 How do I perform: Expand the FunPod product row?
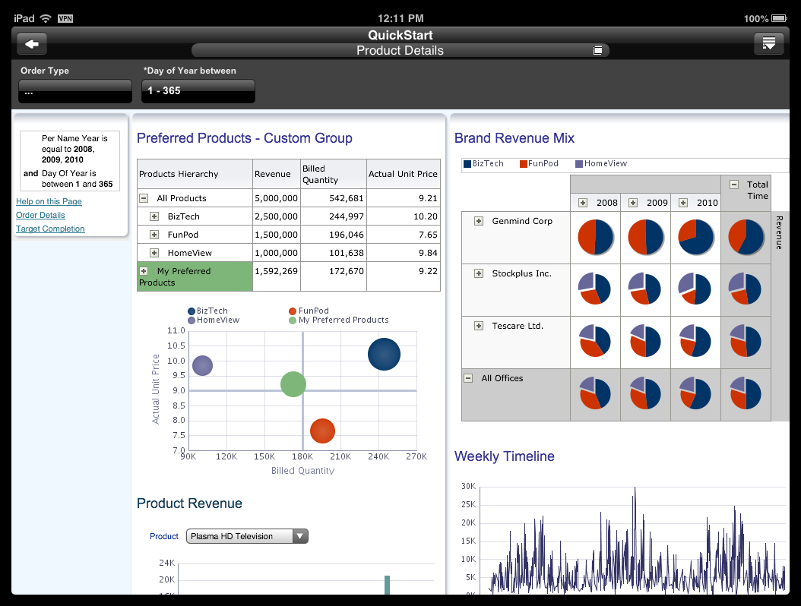pyautogui.click(x=154, y=235)
